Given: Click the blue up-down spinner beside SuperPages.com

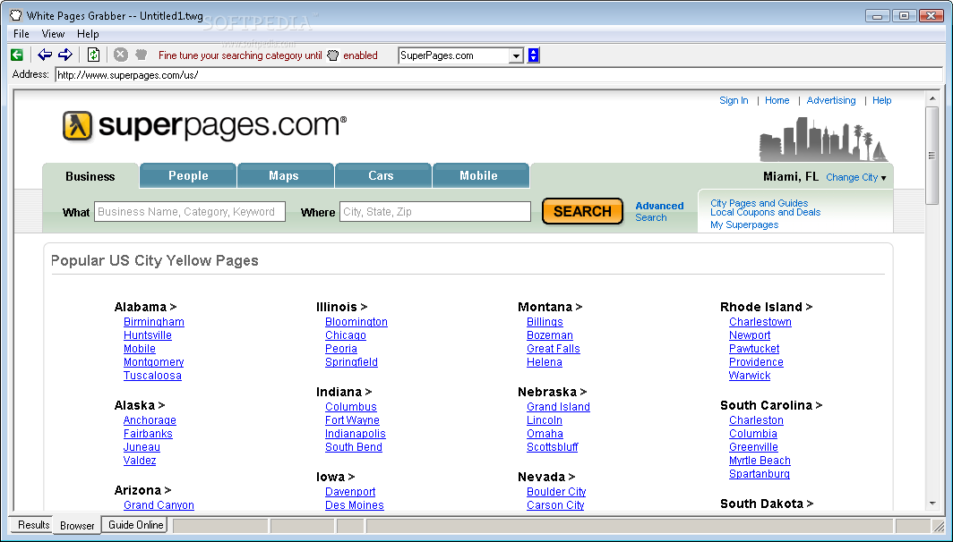Looking at the screenshot, I should point(533,55).
